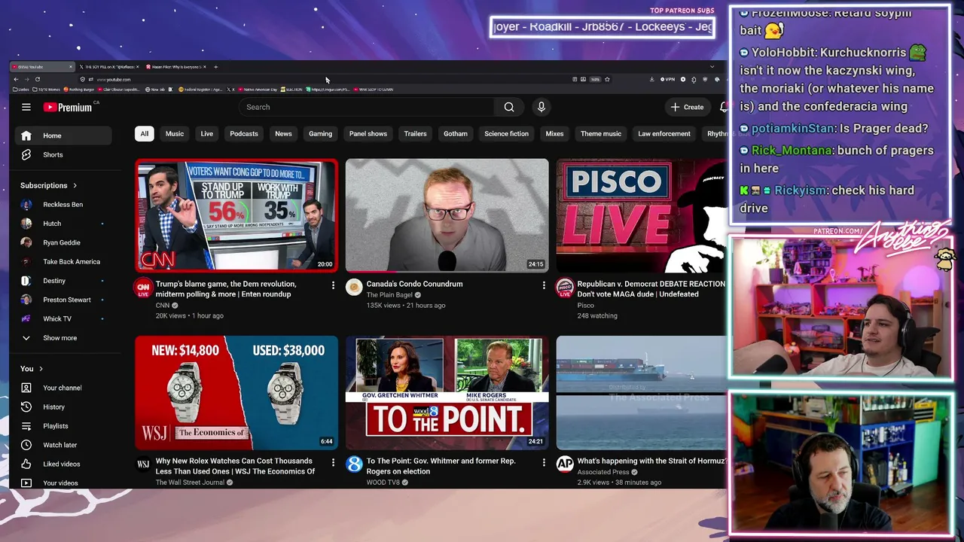This screenshot has height=542, width=964.
Task: Click the YouTube search input field
Action: 368,107
